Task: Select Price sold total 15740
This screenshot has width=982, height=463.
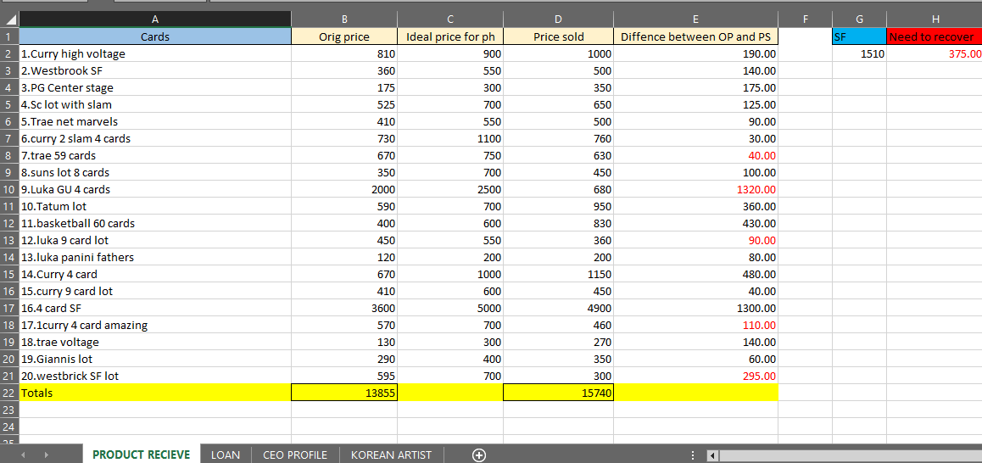Action: tap(559, 393)
